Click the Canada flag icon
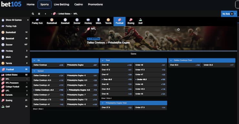The height and width of the screenshot is (124, 239). click(3, 95)
